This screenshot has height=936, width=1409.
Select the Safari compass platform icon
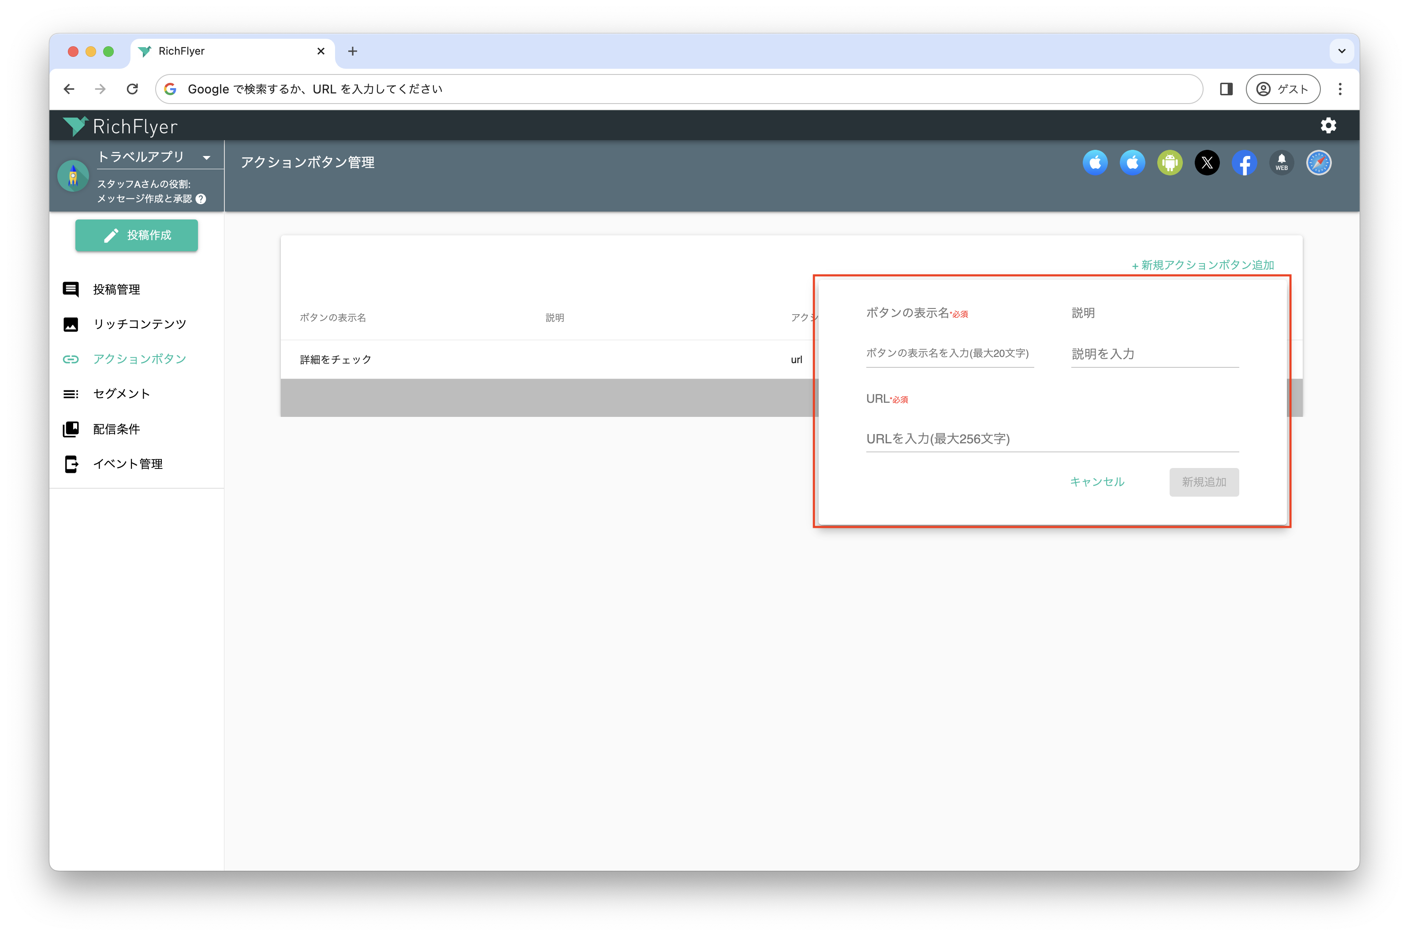[1318, 162]
